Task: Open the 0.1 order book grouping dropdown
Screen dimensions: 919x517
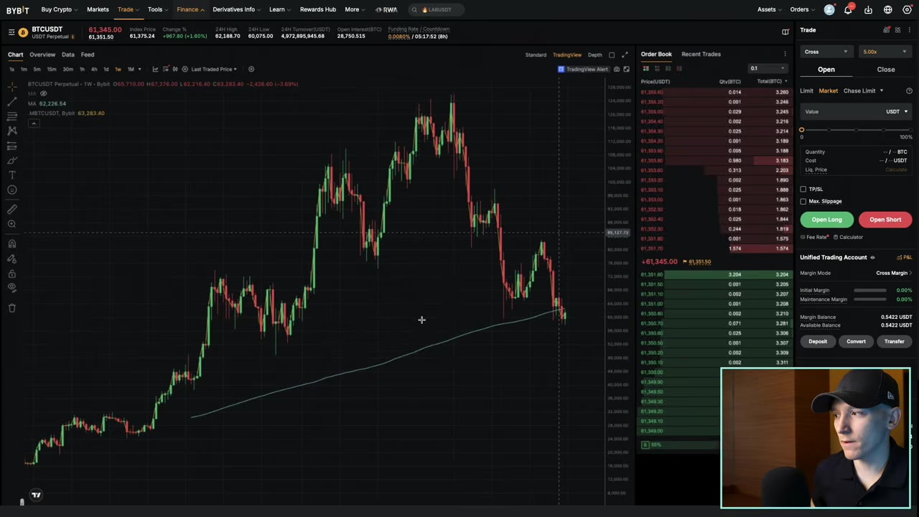Action: point(768,68)
